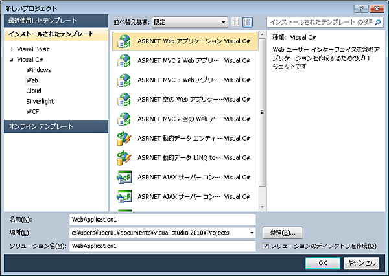Image resolution: width=389 pixels, height=276 pixels.
Task: Select ASP.NET MVC 3 Web アプリ row text
Action: click(x=178, y=80)
